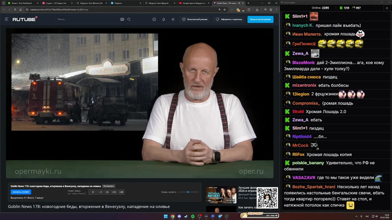Toggle the light/dark theme sun icon

coord(173,19)
